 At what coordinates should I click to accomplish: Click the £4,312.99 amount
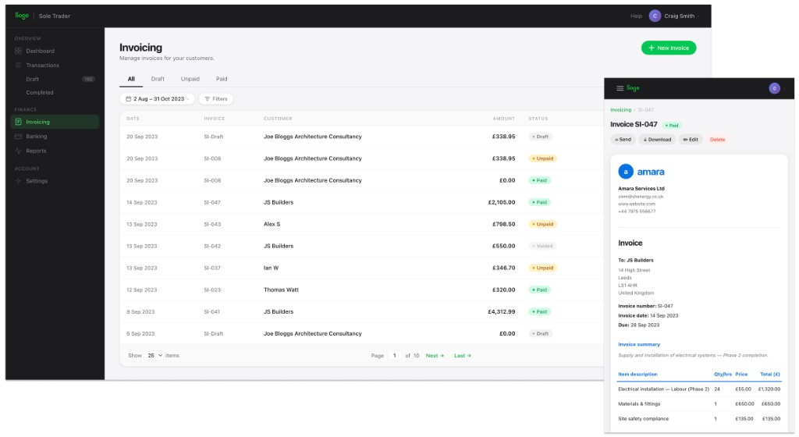[x=502, y=311]
